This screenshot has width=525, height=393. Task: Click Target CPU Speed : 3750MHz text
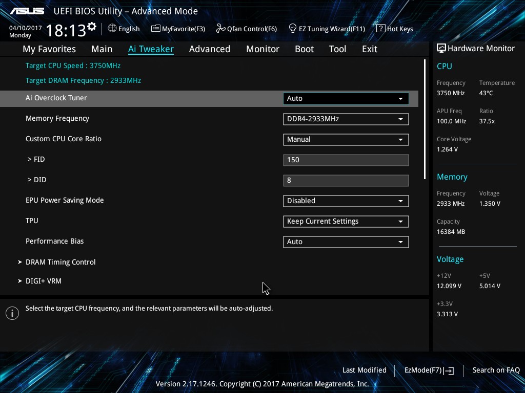[x=73, y=65]
